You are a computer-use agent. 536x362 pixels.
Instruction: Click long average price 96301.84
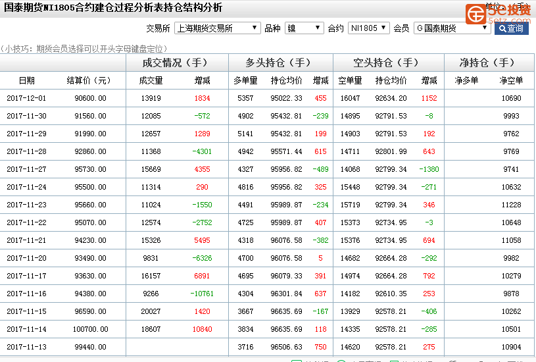click(x=287, y=294)
